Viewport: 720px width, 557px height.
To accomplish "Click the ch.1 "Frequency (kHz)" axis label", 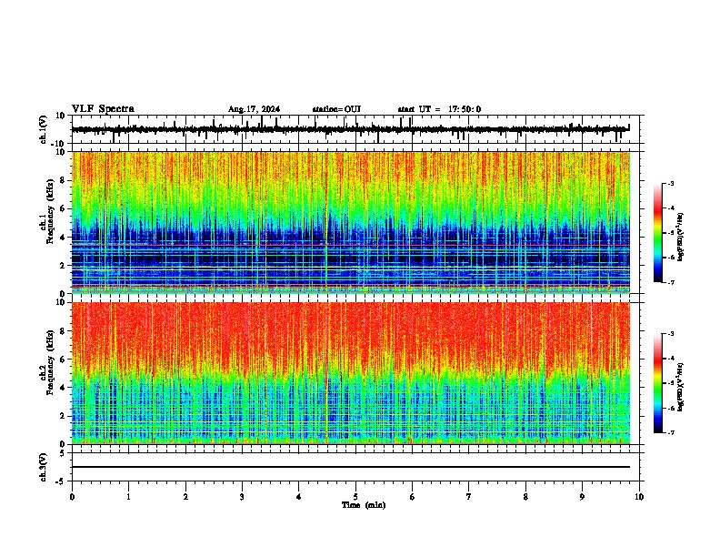I will (50, 211).
